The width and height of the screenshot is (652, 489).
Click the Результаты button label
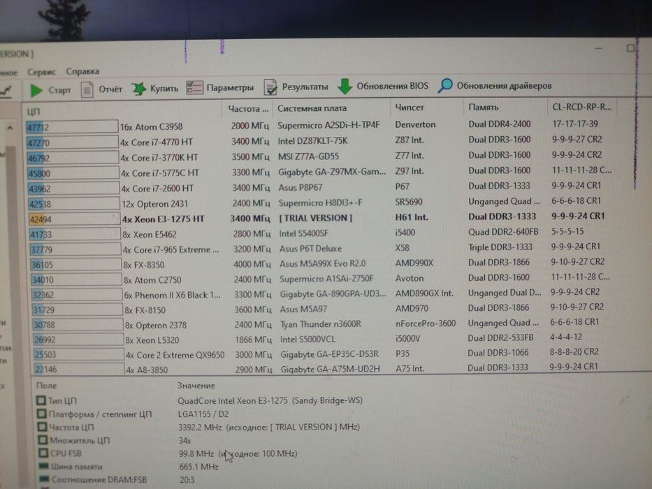click(305, 87)
